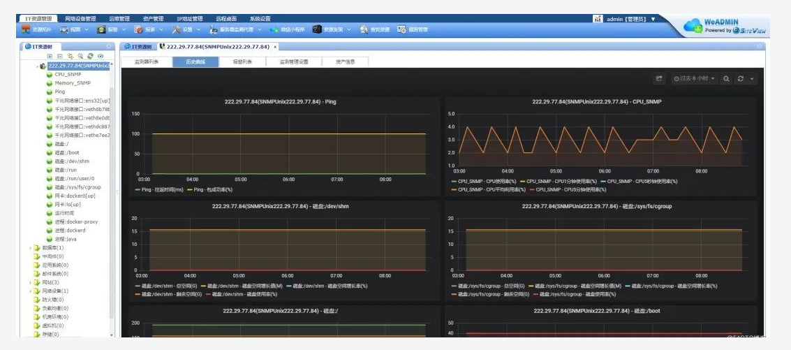Open the 过去 6 小时 time range dropdown
791x350 pixels.
(x=695, y=79)
